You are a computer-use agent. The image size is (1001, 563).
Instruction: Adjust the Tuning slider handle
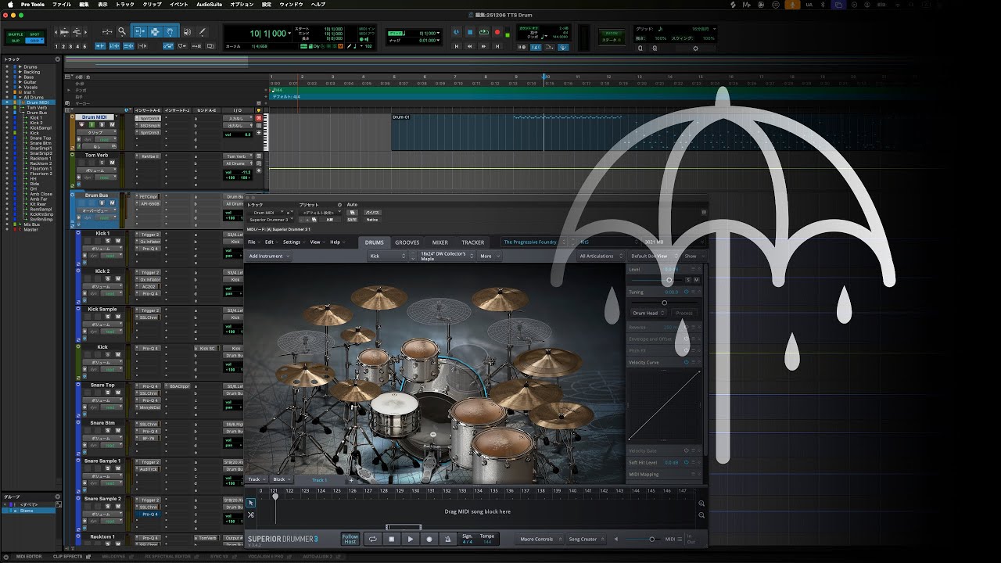[665, 303]
